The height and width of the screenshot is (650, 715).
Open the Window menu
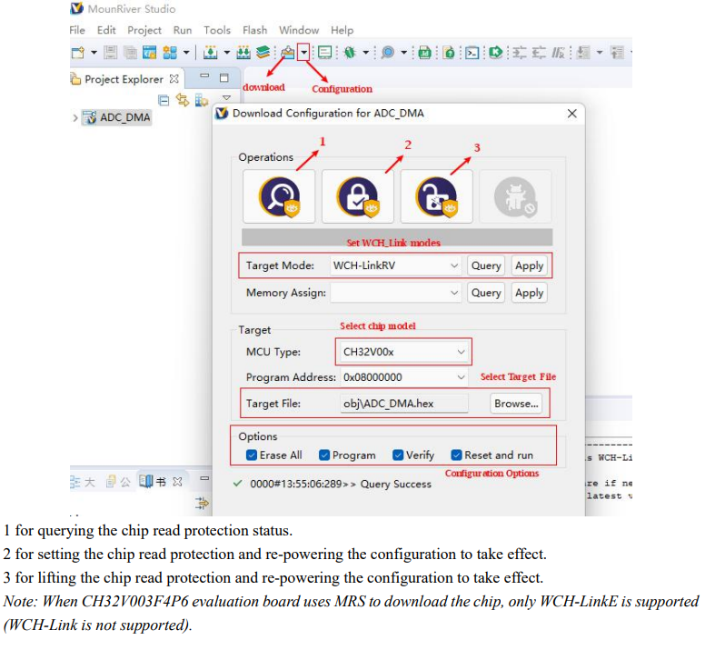tap(299, 30)
